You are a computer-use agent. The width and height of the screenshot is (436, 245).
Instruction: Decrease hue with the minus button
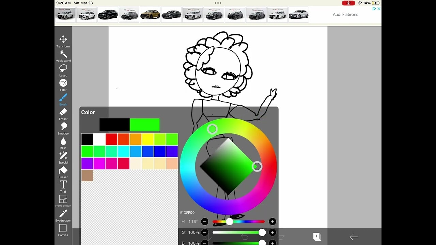click(204, 222)
